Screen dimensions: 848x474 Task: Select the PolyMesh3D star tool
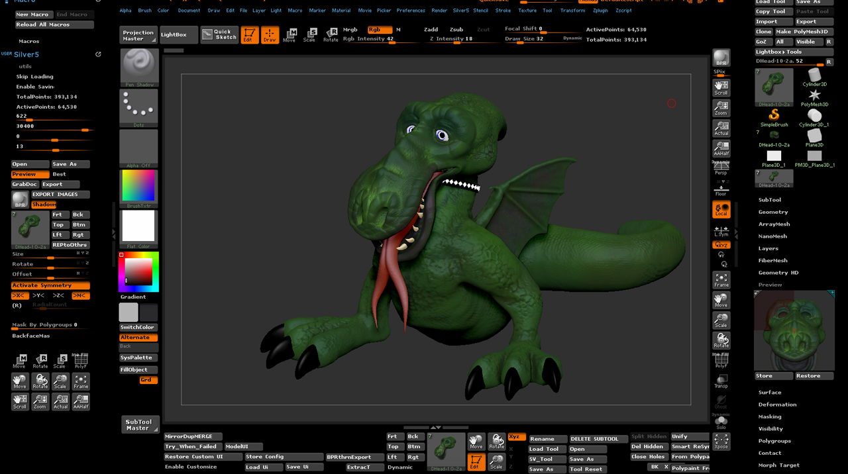(814, 98)
